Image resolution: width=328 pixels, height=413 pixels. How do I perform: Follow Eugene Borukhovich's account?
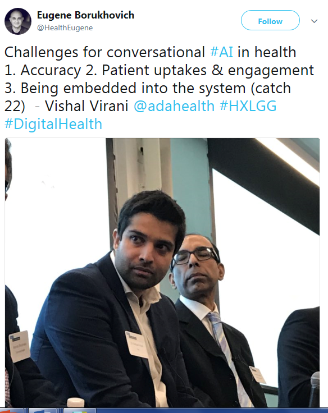tap(270, 21)
